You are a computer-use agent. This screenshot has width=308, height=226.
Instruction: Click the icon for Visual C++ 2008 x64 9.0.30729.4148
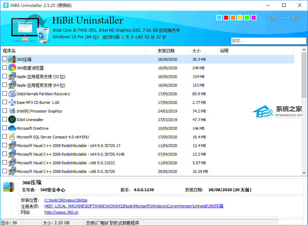(12, 154)
